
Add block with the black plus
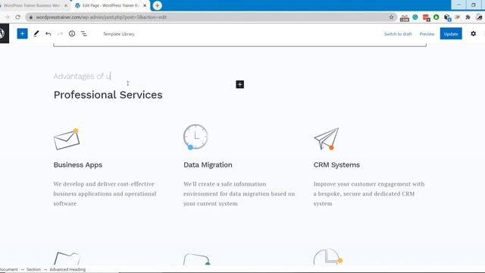(x=239, y=84)
